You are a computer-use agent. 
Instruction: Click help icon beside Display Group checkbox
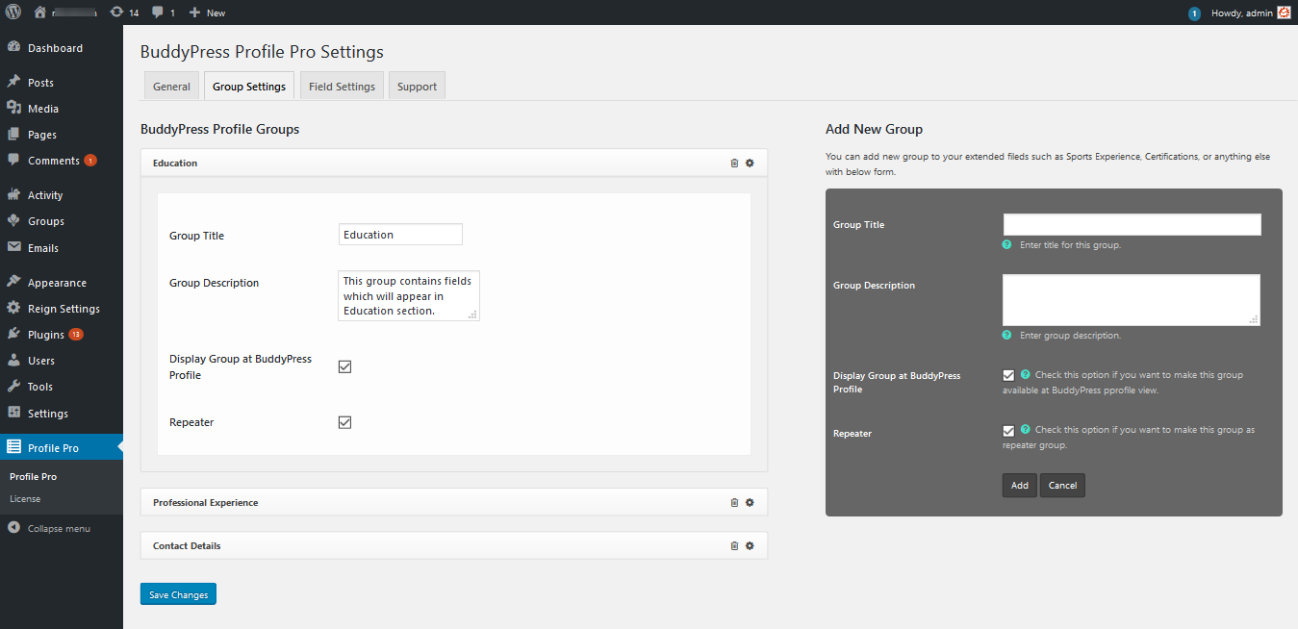point(1026,374)
